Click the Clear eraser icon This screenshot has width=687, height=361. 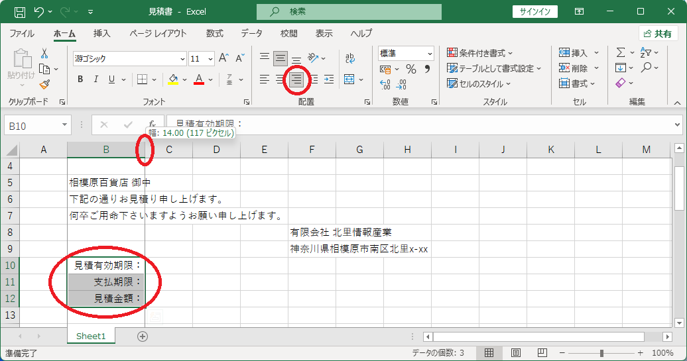pos(621,83)
